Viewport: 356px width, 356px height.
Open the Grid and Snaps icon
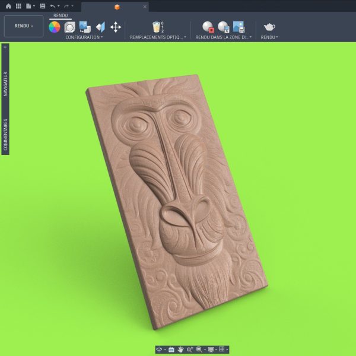(x=222, y=349)
